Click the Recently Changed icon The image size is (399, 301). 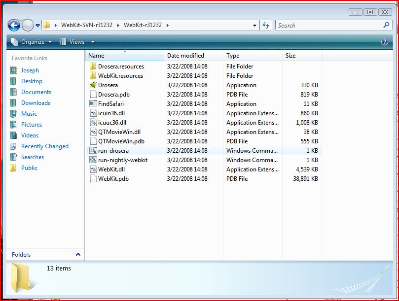coord(13,146)
